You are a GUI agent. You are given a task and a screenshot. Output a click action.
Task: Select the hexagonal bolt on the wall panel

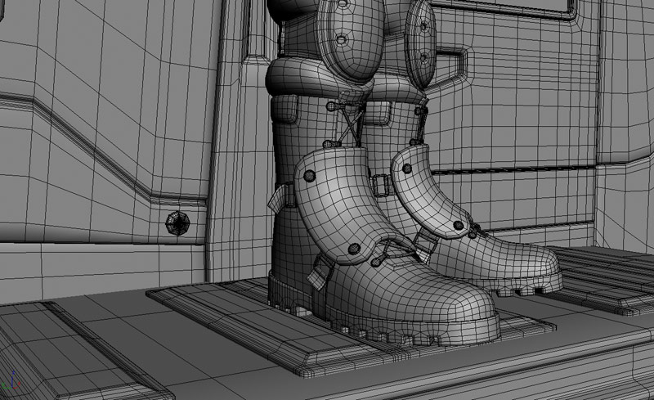pyautogui.click(x=177, y=223)
